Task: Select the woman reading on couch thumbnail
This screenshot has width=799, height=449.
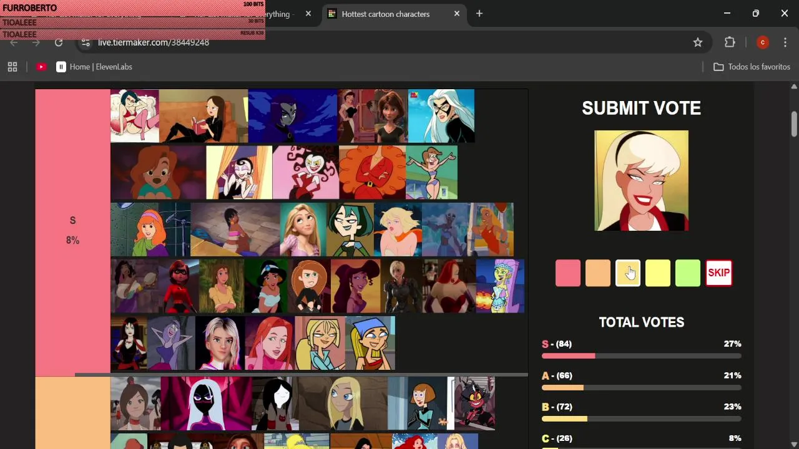Action: coord(203,116)
